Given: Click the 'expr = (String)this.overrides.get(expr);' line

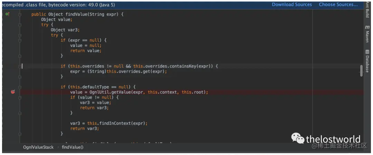Looking at the screenshot, I should click(x=118, y=71).
